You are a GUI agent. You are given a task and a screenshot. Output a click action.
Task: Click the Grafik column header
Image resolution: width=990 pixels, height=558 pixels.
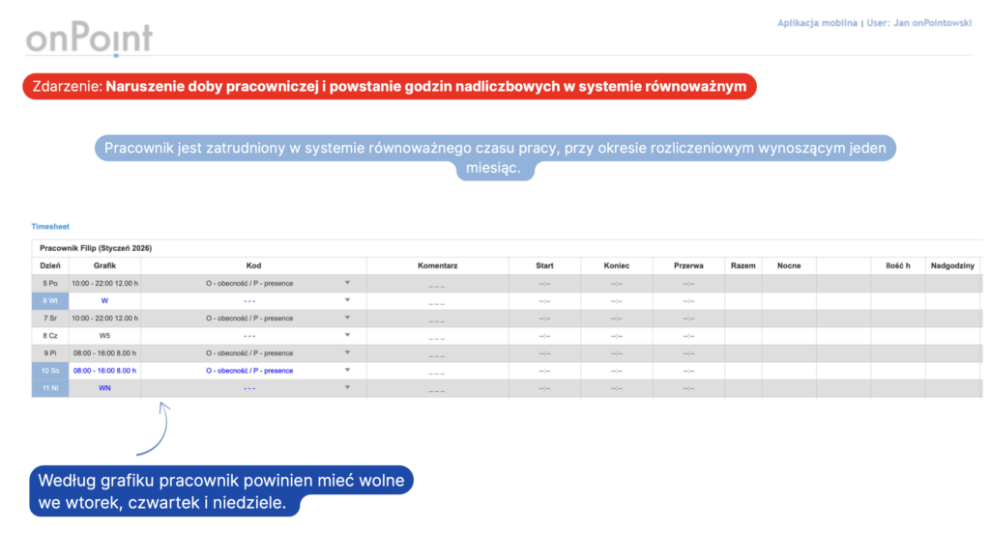pyautogui.click(x=104, y=265)
